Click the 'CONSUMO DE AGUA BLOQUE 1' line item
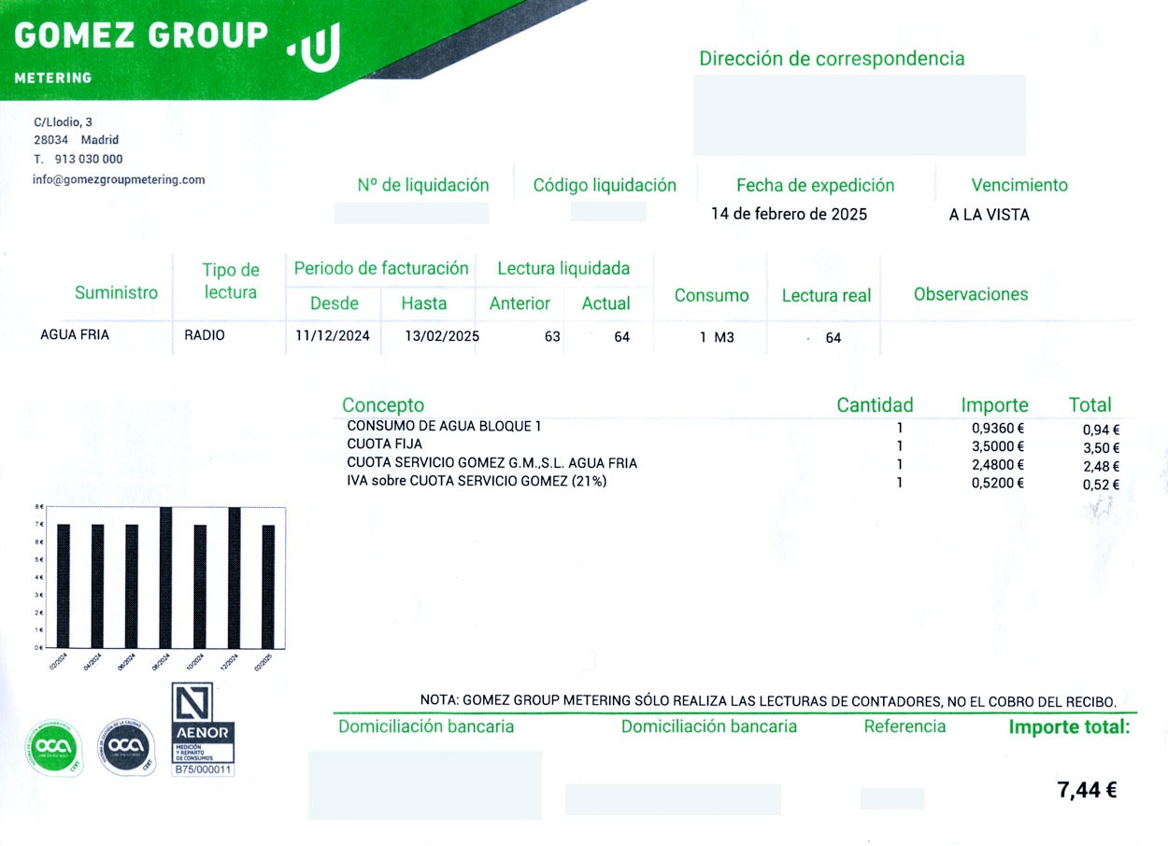1168x846 pixels. pos(444,426)
